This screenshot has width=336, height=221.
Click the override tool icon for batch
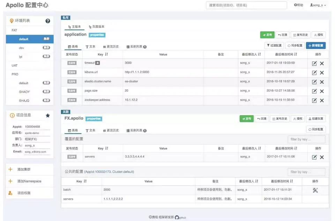point(315,190)
